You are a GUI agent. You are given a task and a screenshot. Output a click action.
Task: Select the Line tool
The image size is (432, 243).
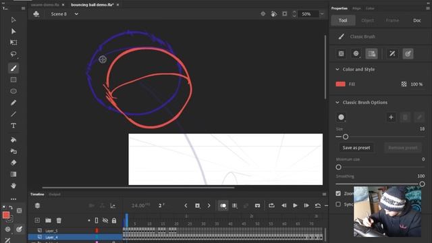tap(13, 114)
